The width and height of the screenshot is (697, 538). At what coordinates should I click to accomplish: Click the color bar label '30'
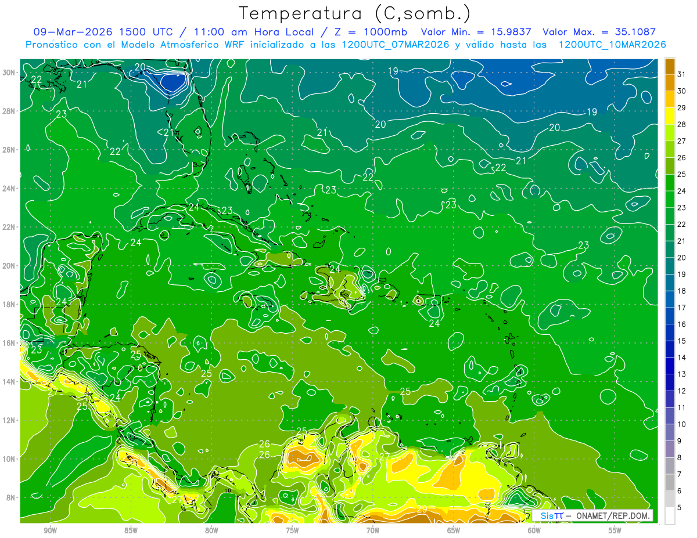point(681,91)
